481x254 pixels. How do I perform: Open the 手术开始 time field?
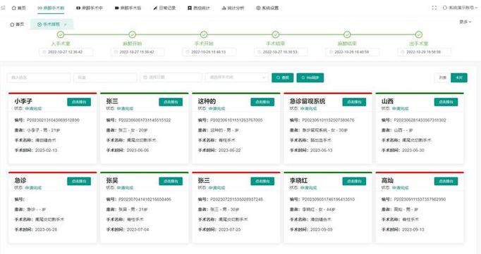[x=209, y=52]
